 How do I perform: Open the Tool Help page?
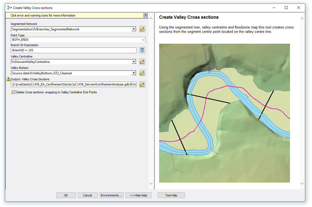(x=171, y=195)
